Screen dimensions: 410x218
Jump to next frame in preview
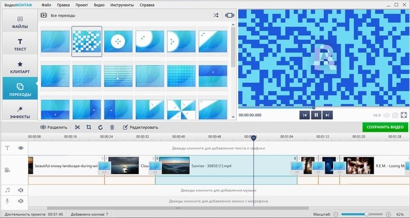tap(328, 115)
